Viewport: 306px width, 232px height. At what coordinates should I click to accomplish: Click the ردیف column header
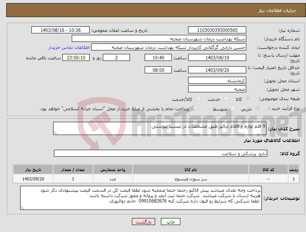(294, 170)
